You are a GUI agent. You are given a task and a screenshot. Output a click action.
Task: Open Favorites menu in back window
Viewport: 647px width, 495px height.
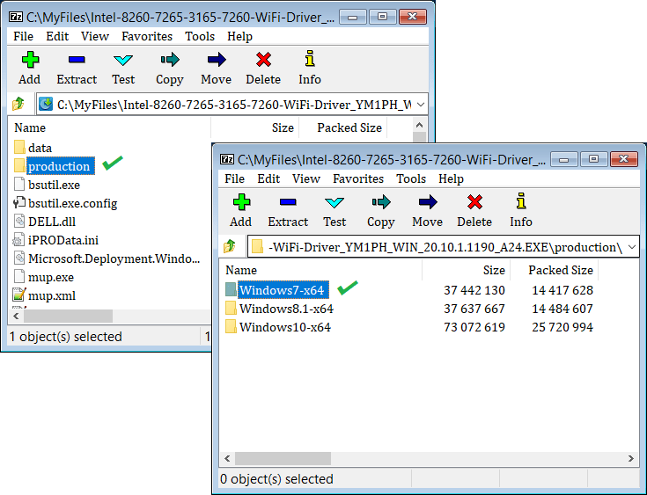point(147,37)
